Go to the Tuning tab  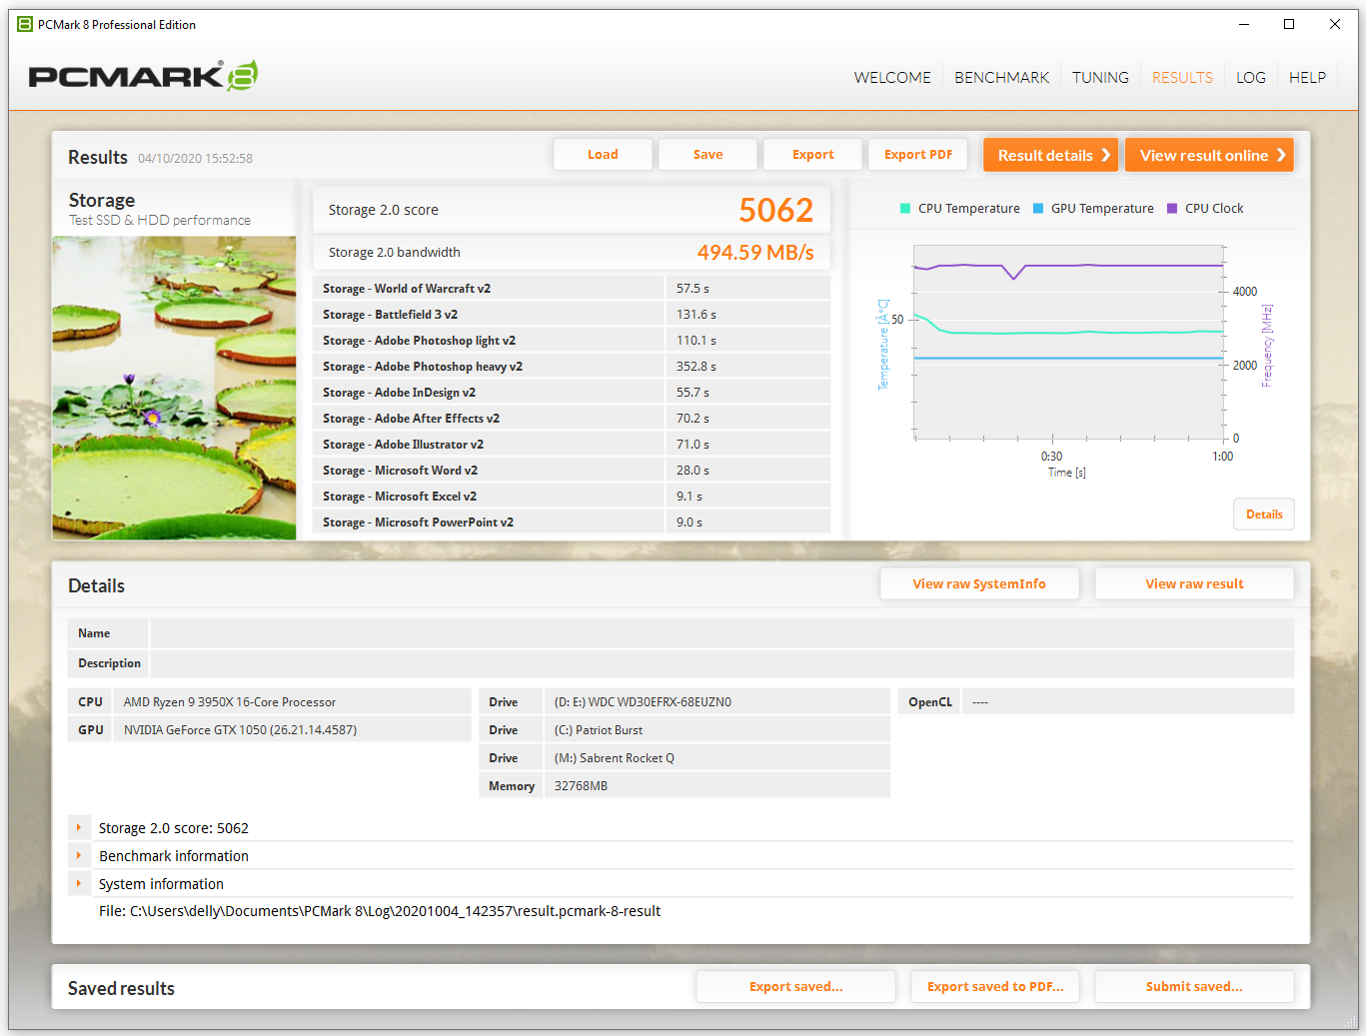tap(1100, 77)
